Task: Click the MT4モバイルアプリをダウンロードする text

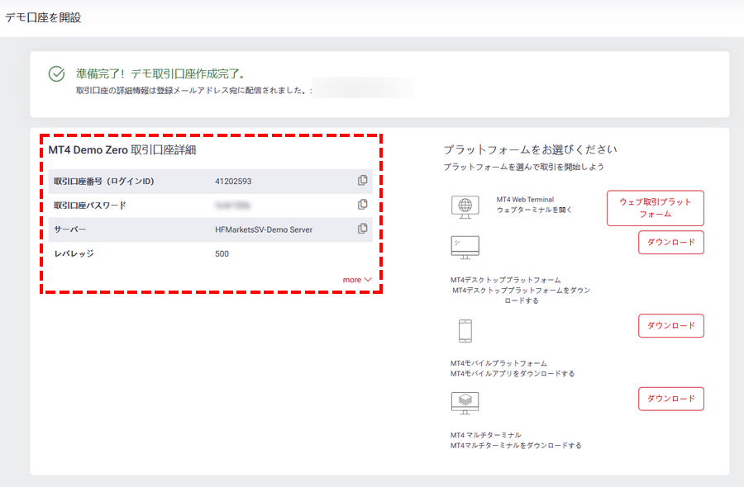Action: click(513, 374)
